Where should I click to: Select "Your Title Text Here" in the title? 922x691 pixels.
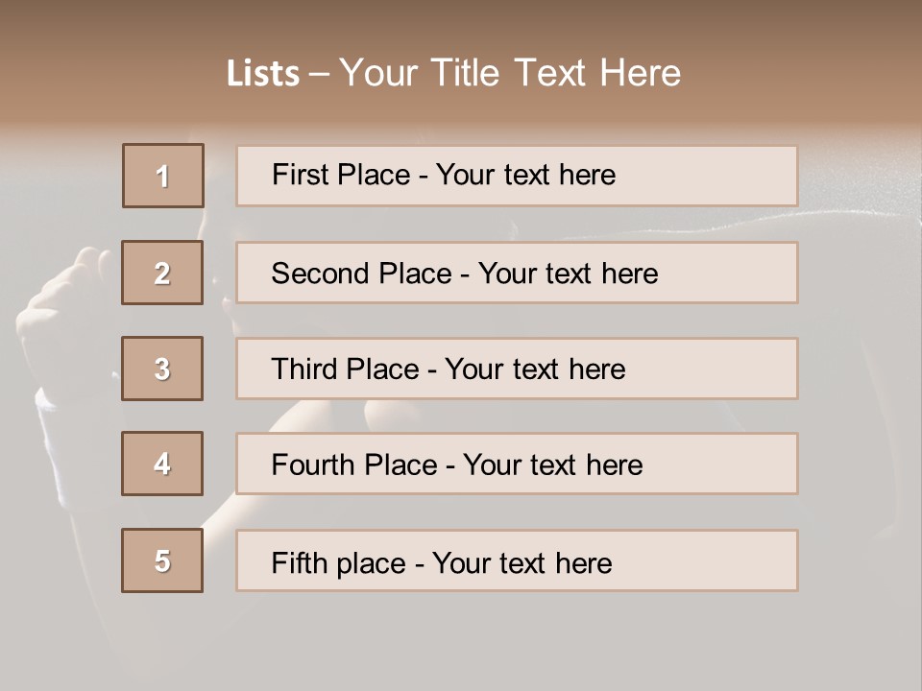coord(510,73)
